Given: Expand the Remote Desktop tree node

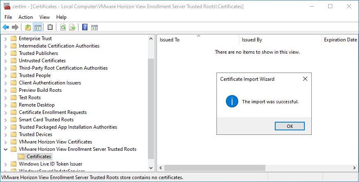Looking at the screenshot, I should (5, 105).
